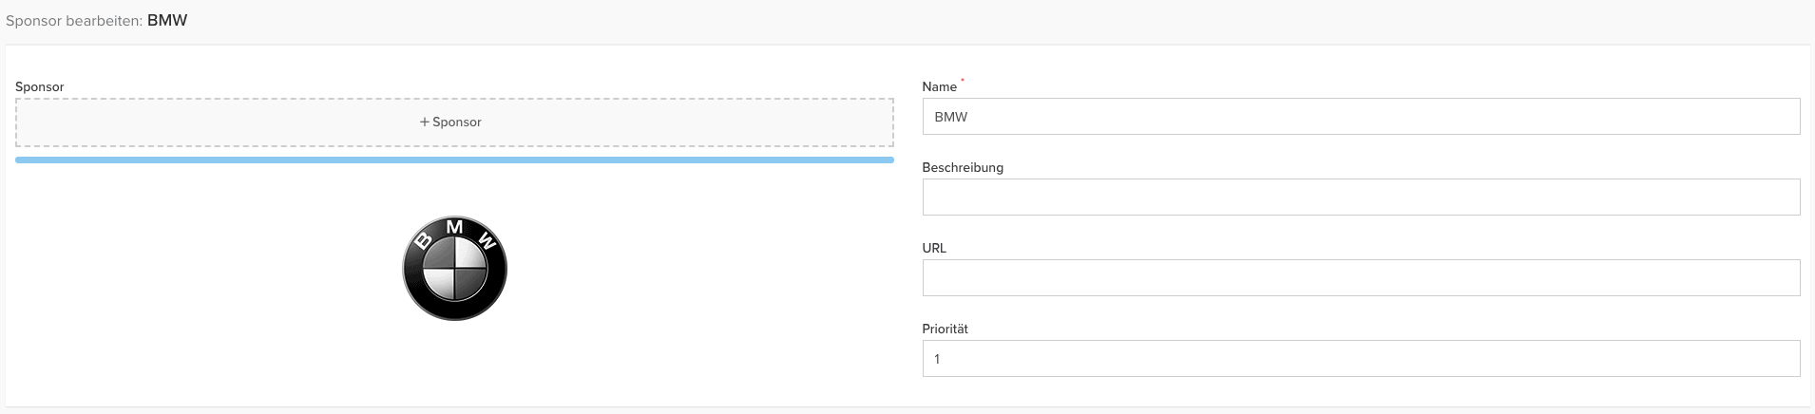Screen dimensions: 1815x414
Task: Select the Priorität input field
Action: [x=1361, y=359]
